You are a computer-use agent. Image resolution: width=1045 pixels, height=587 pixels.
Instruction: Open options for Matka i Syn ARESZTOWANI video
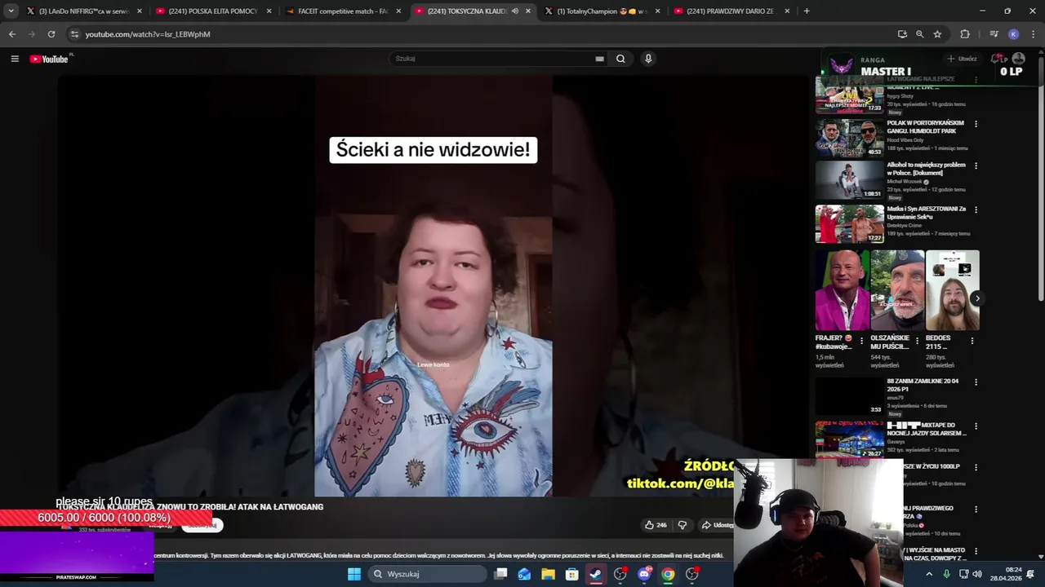point(976,210)
